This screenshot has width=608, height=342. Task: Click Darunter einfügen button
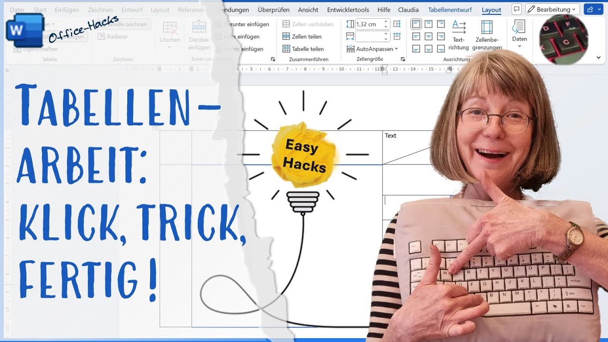tap(242, 24)
